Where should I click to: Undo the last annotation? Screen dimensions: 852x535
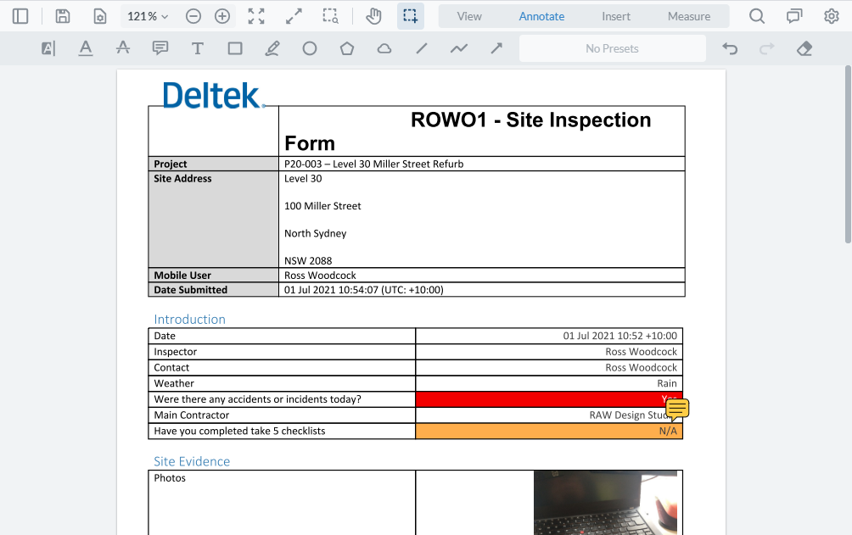730,49
